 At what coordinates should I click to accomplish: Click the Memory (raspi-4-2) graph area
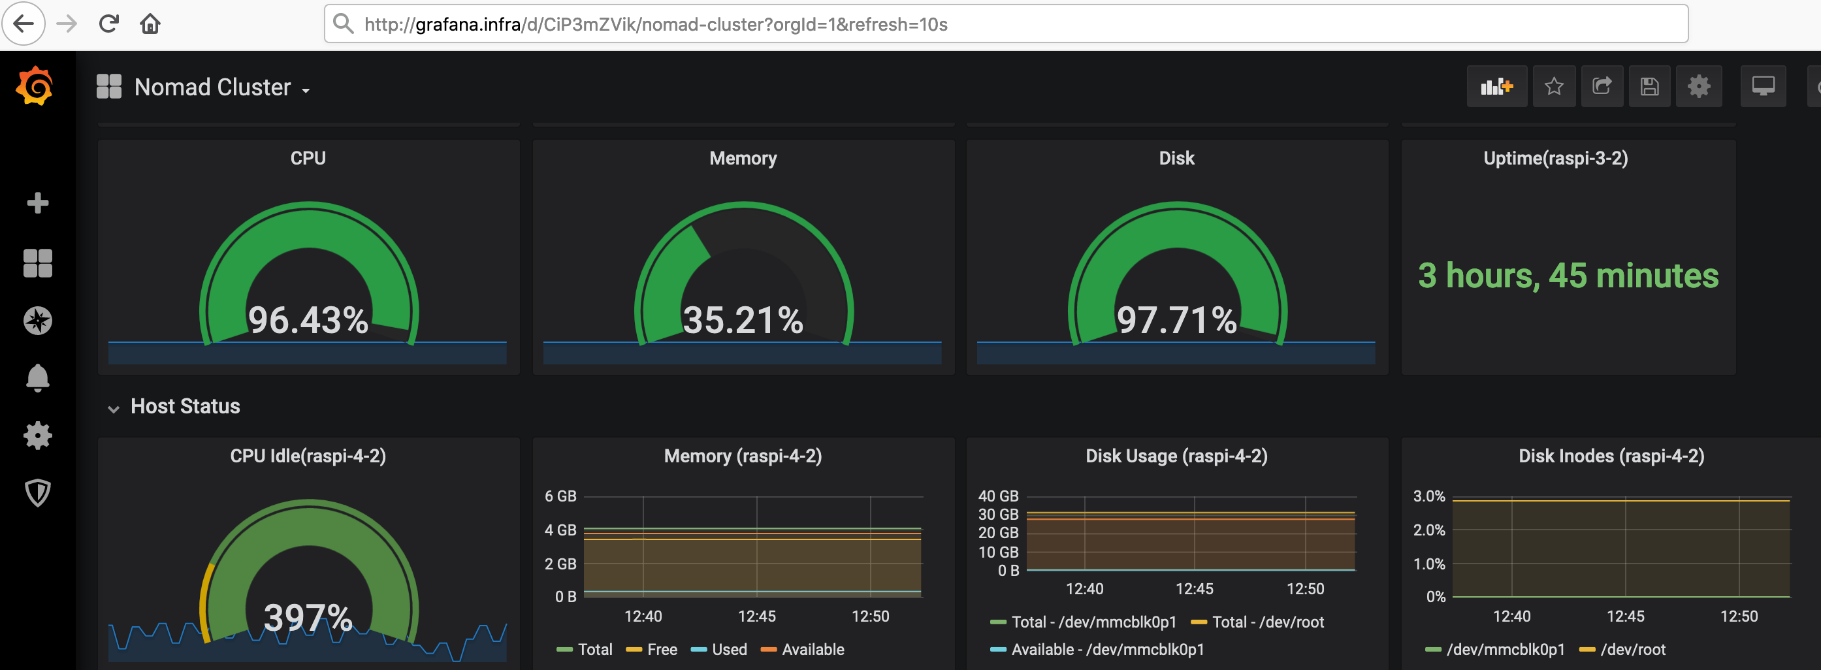[x=753, y=547]
